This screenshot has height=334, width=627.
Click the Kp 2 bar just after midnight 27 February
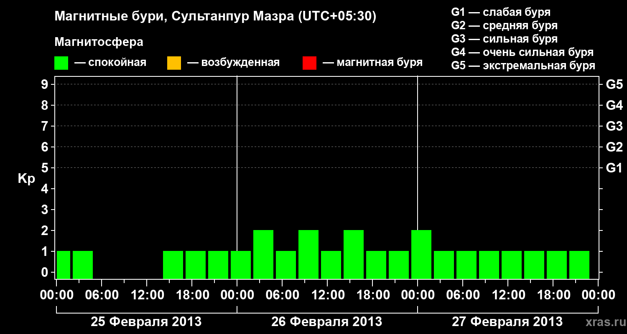pyautogui.click(x=421, y=254)
